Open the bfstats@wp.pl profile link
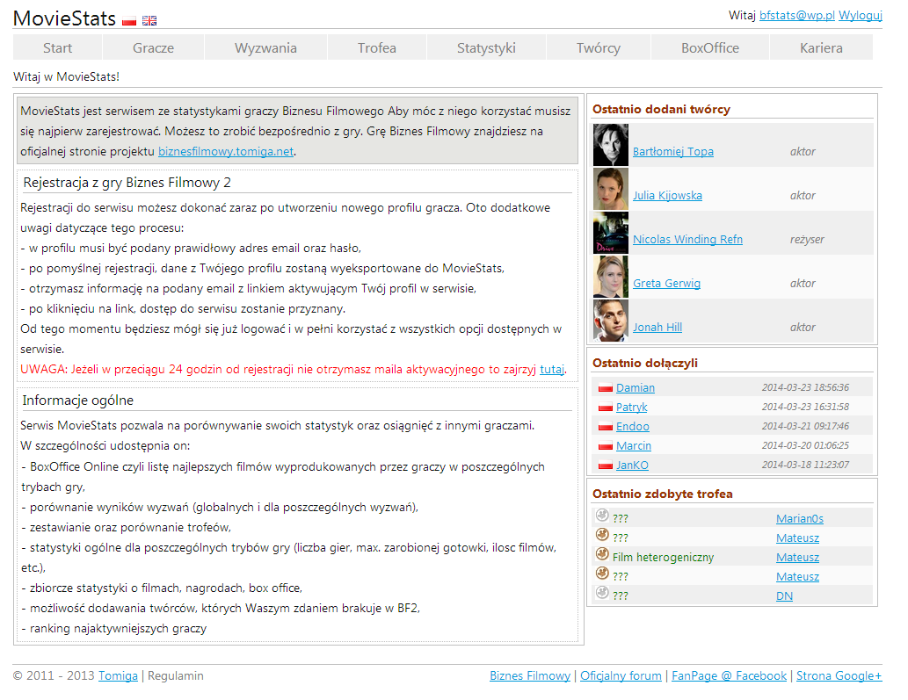Screen dimensions: 908x700 coord(797,16)
